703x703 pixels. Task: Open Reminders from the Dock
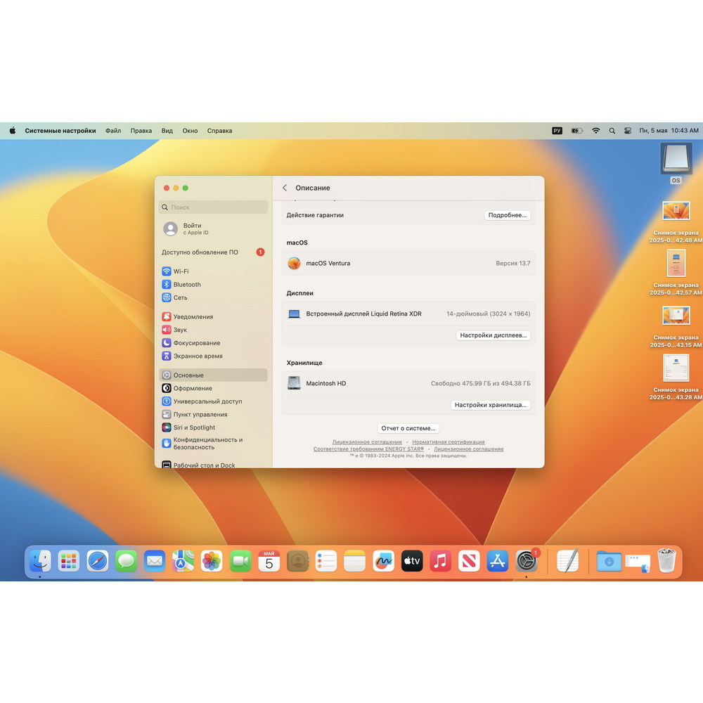click(x=326, y=561)
